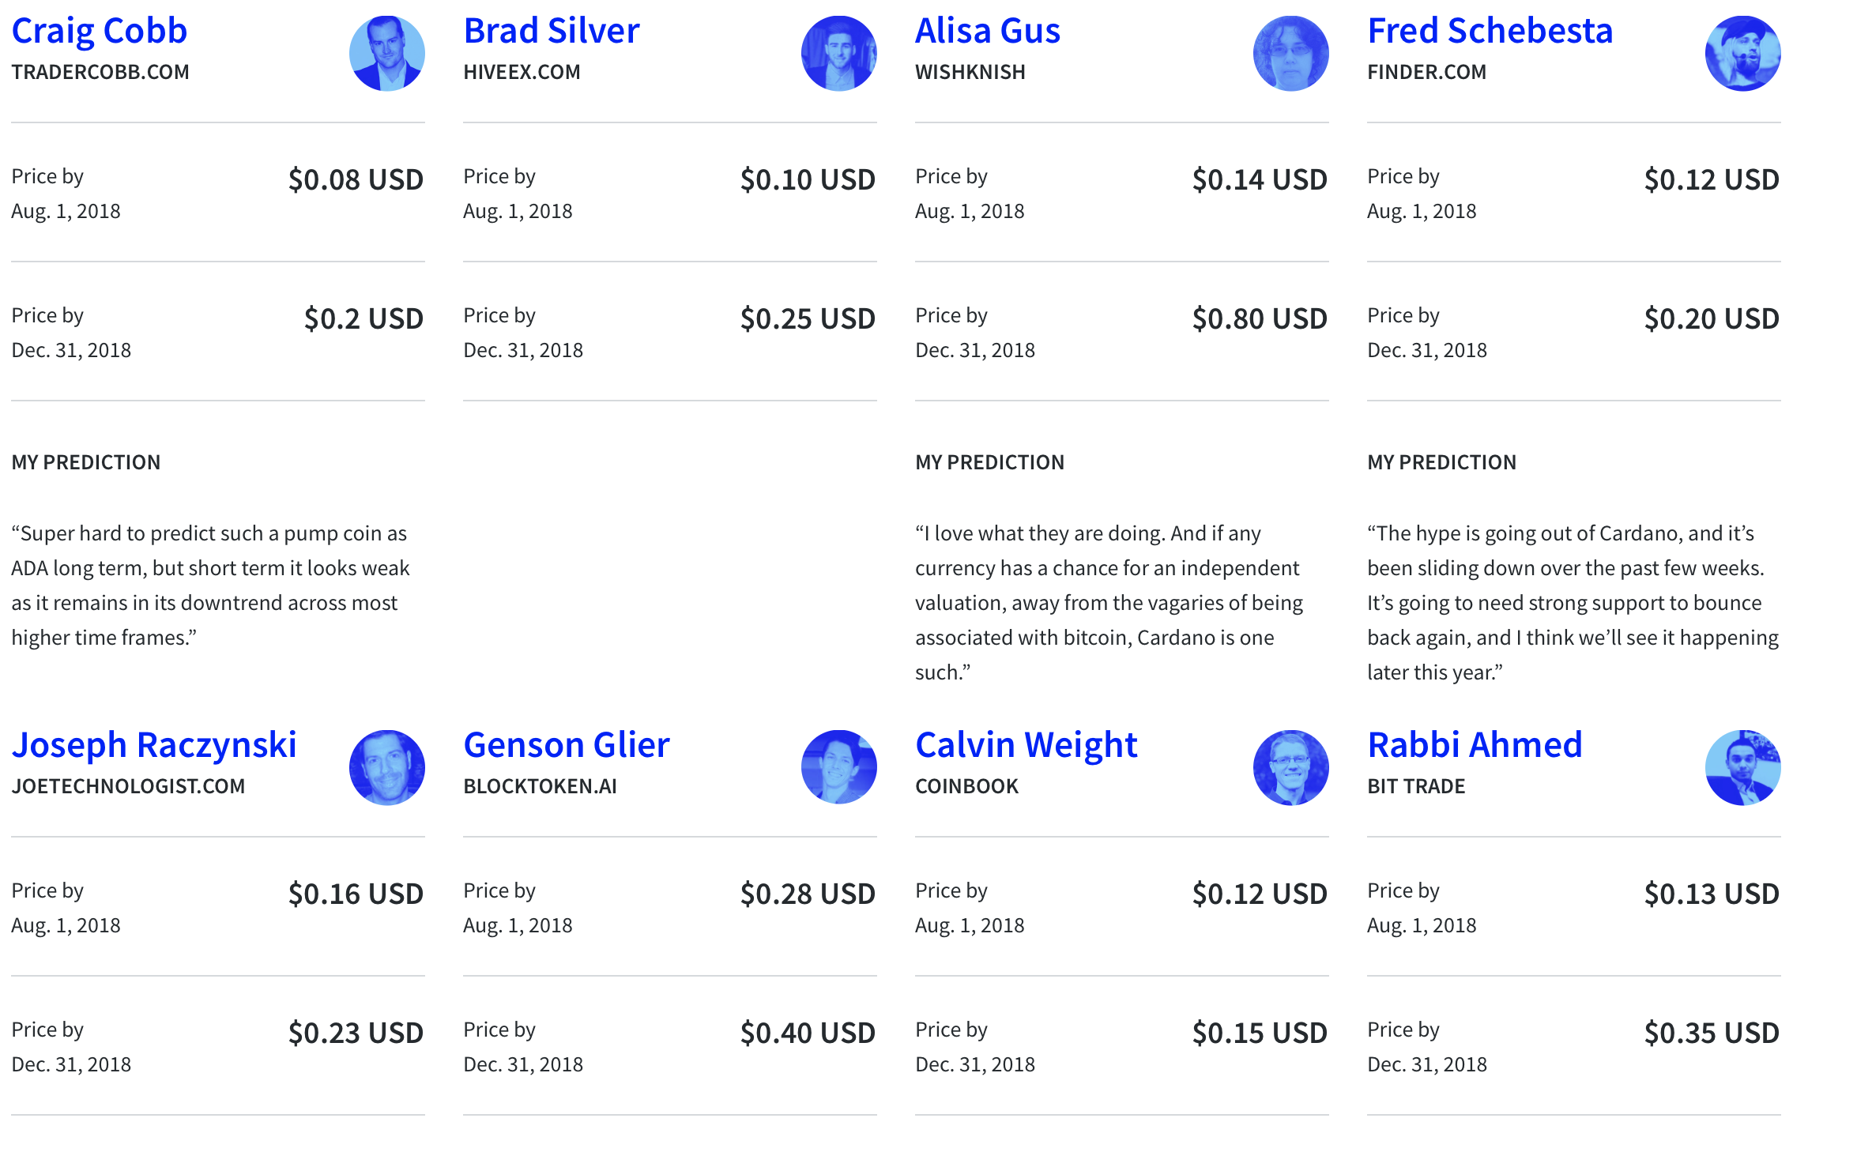This screenshot has width=1857, height=1152.
Task: Click the TRADERCOBB.COM label
Action: [100, 73]
